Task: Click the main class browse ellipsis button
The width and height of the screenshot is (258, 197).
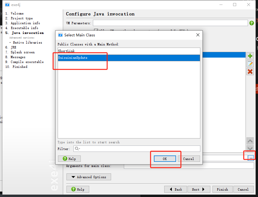Action: tap(251, 158)
